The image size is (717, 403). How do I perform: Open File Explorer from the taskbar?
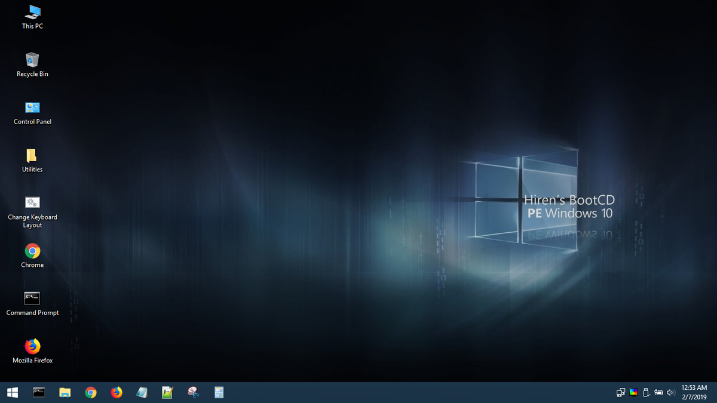pyautogui.click(x=65, y=392)
